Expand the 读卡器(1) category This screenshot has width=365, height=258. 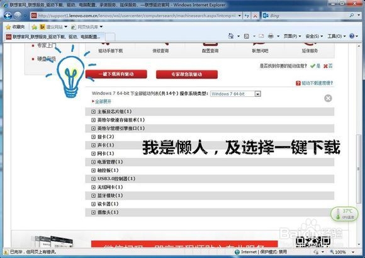point(93,204)
